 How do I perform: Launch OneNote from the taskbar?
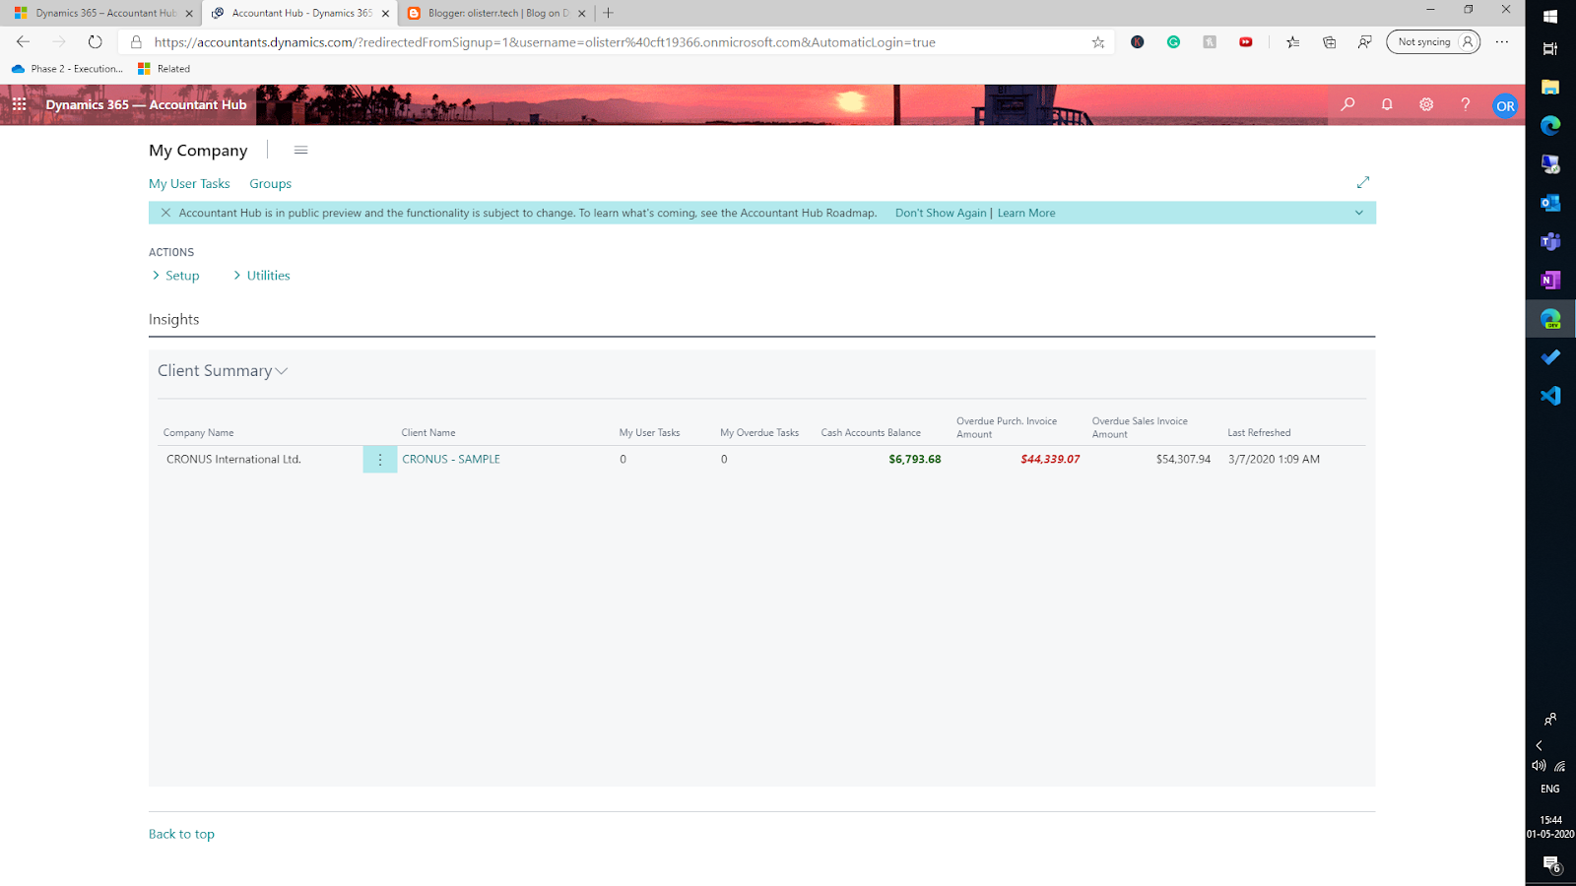(1550, 281)
